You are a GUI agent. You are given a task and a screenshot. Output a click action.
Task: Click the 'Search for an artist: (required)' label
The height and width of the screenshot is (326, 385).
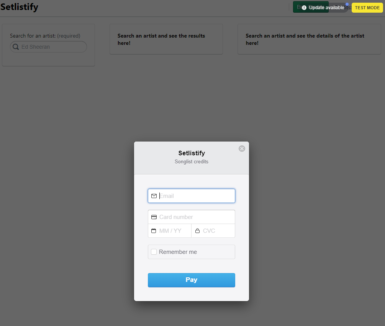[x=45, y=36]
